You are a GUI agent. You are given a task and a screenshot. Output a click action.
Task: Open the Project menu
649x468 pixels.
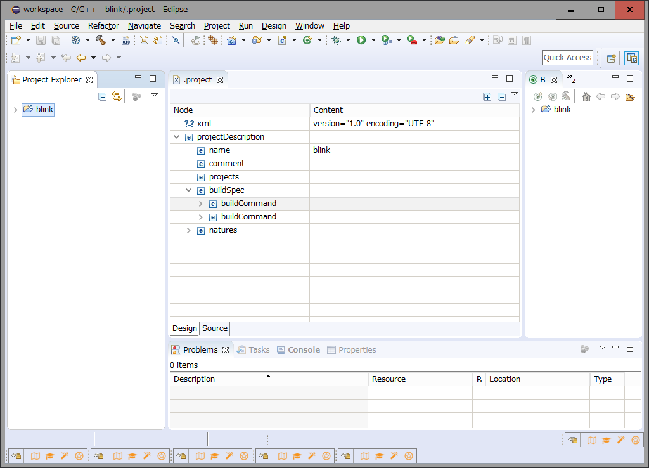pos(217,25)
